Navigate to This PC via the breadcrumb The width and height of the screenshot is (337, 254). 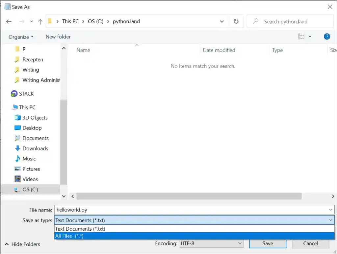pyautogui.click(x=70, y=21)
